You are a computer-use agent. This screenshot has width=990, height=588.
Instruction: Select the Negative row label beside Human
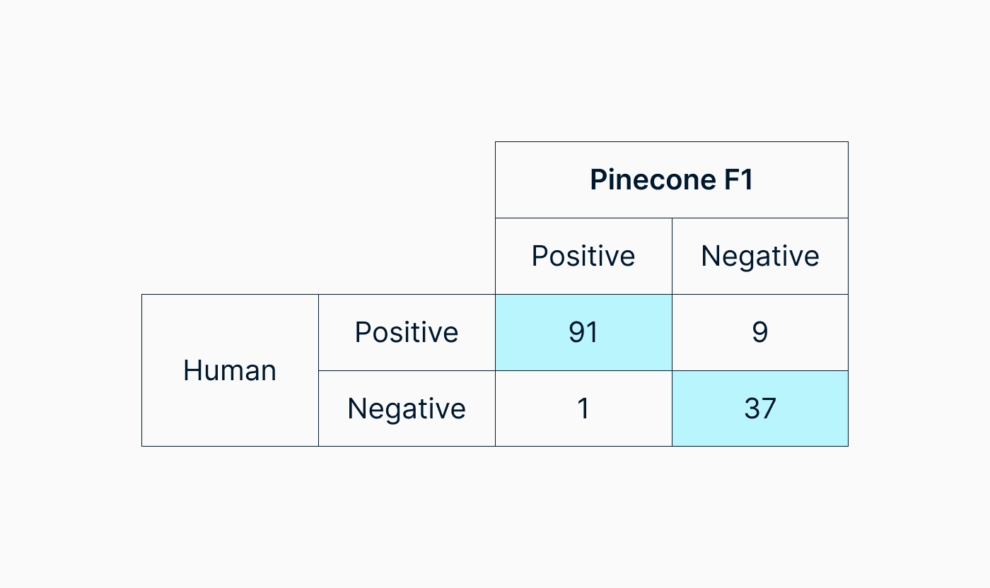pos(407,408)
